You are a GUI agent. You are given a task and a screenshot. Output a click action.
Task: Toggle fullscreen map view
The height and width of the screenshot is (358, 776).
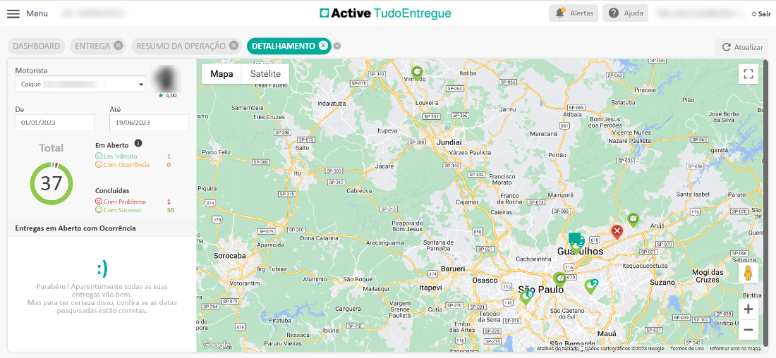[x=748, y=73]
